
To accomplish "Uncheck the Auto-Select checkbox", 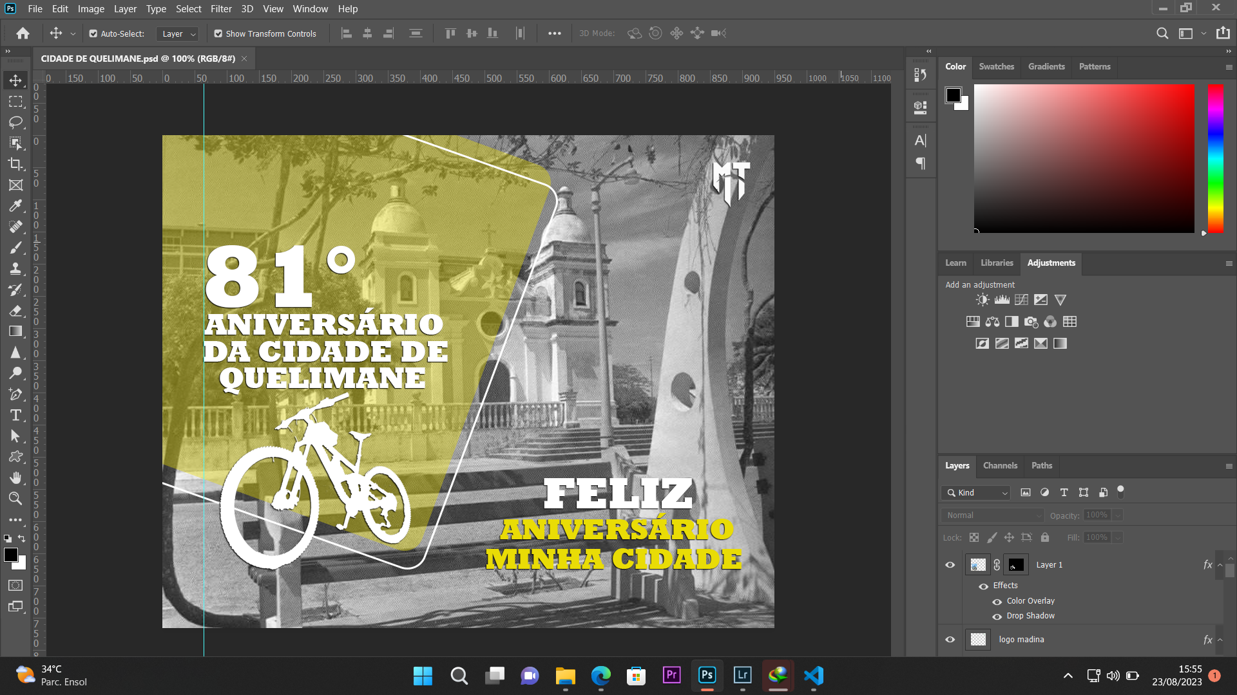I will pos(93,33).
